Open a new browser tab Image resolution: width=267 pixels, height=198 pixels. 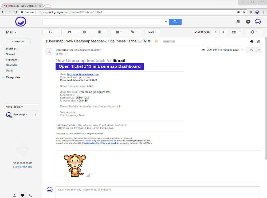[x=48, y=6]
